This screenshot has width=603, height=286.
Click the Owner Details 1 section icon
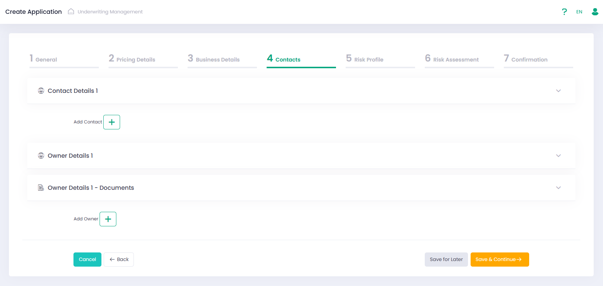tap(41, 155)
